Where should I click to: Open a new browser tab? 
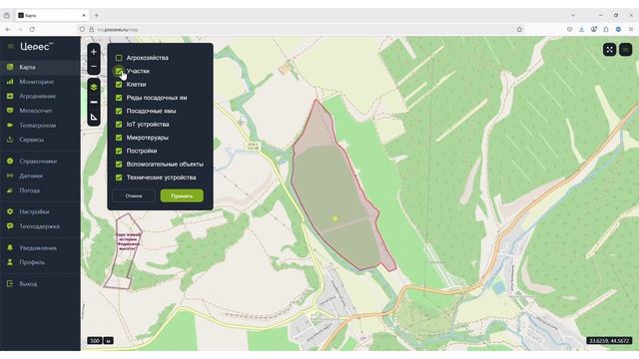click(97, 16)
